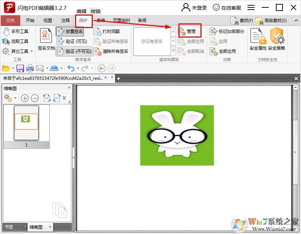Toggle 验证 (可见) option

72,41
